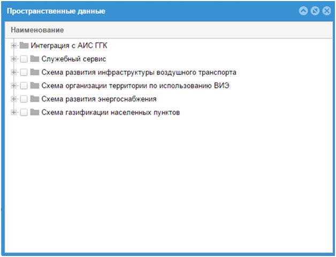Click the folder icon of Служебный сервис
The image size is (336, 257).
pos(35,59)
